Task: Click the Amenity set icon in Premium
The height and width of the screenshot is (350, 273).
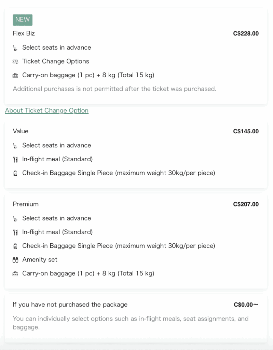Action: [15, 260]
